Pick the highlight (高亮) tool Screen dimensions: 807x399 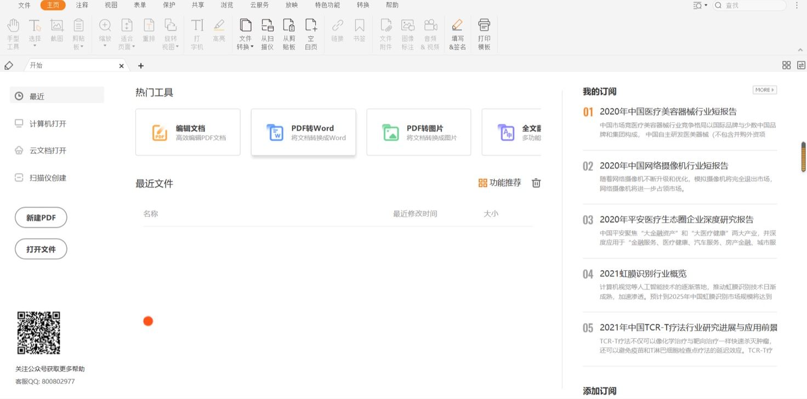click(219, 33)
